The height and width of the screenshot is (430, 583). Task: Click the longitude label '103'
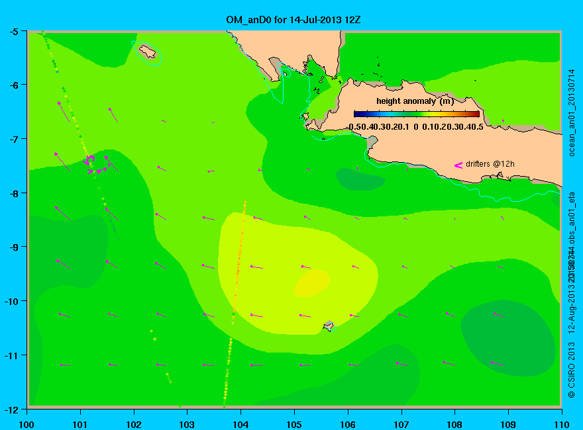tap(187, 425)
